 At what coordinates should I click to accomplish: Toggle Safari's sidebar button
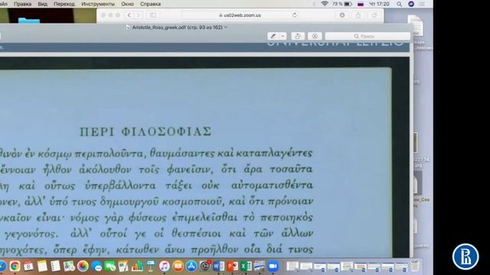coord(153,15)
